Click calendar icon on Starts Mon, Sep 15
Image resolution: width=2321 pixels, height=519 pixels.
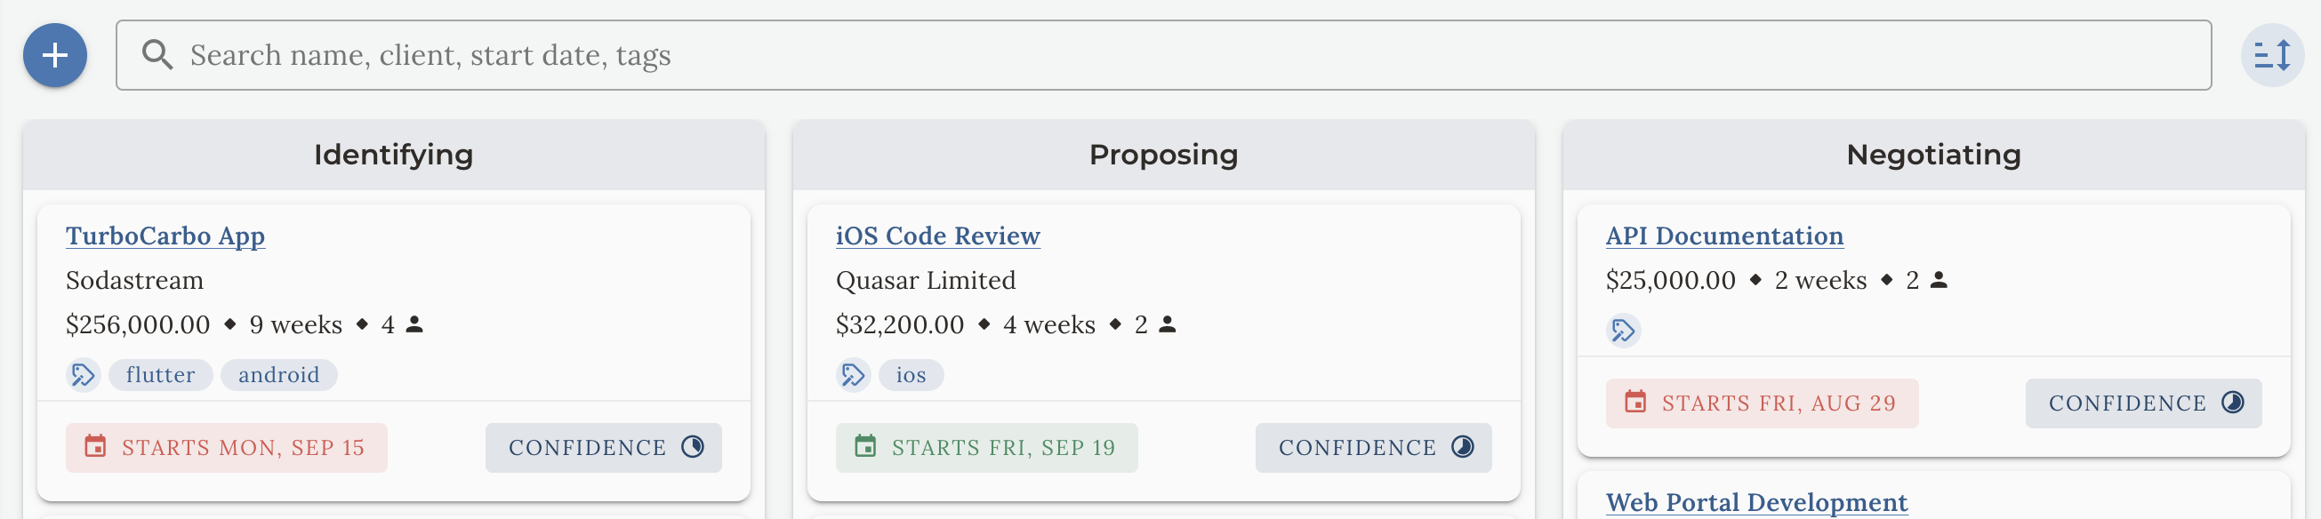point(95,447)
